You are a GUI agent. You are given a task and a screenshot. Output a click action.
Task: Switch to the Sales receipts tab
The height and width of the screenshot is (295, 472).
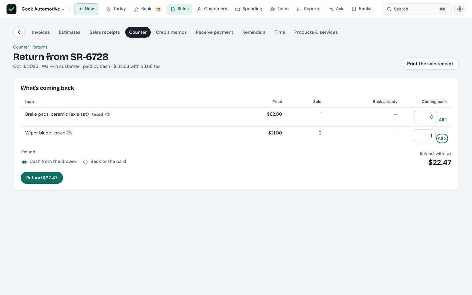[105, 32]
